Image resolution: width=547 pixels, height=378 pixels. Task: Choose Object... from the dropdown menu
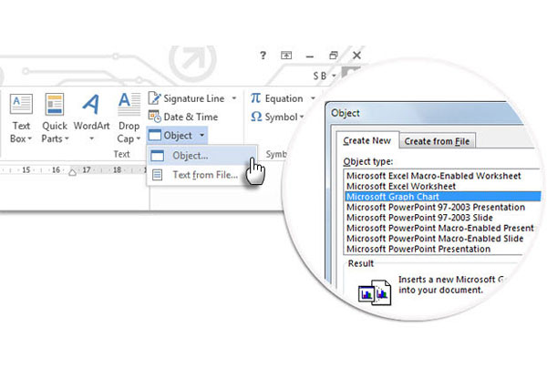(202, 156)
